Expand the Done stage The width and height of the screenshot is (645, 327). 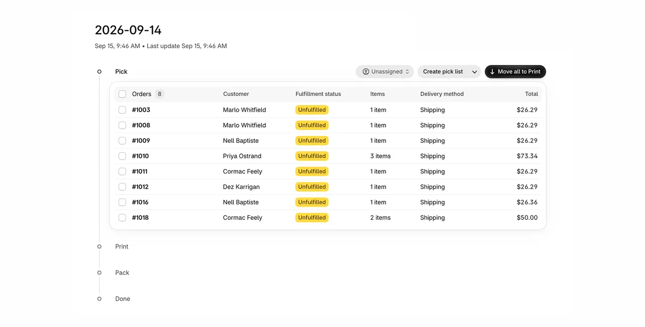click(123, 299)
